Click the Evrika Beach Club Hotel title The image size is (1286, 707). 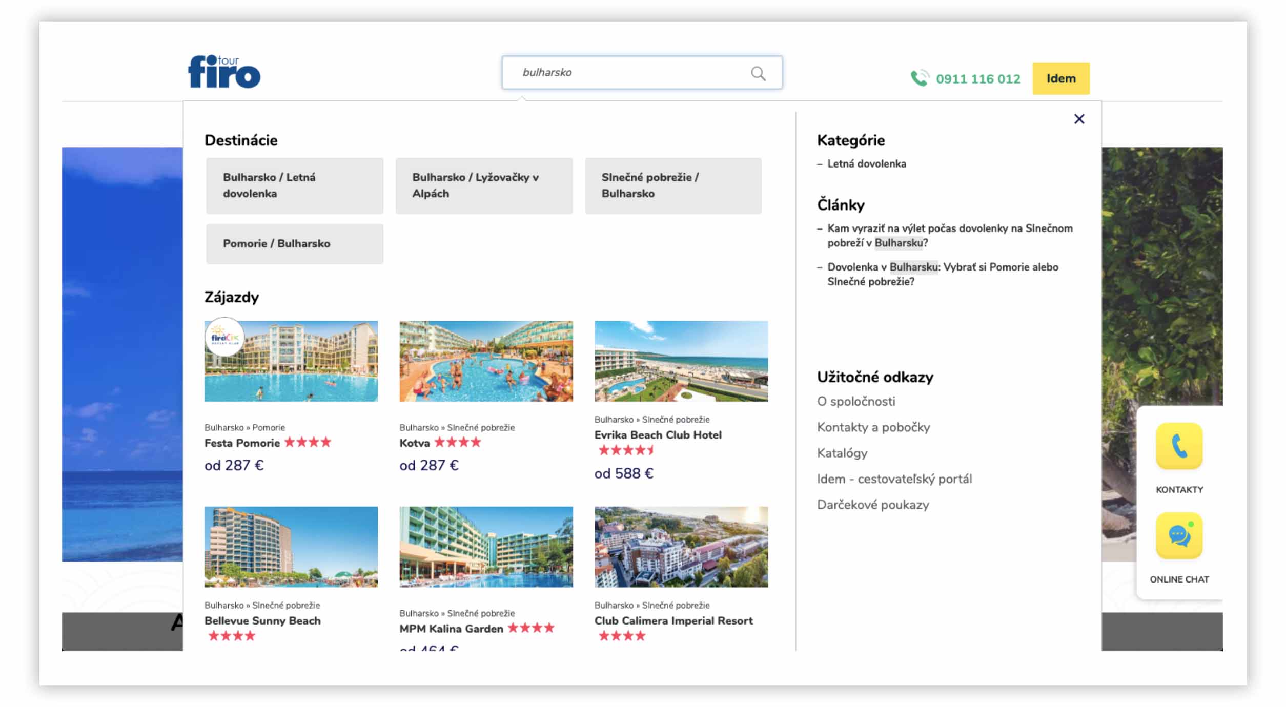[658, 435]
